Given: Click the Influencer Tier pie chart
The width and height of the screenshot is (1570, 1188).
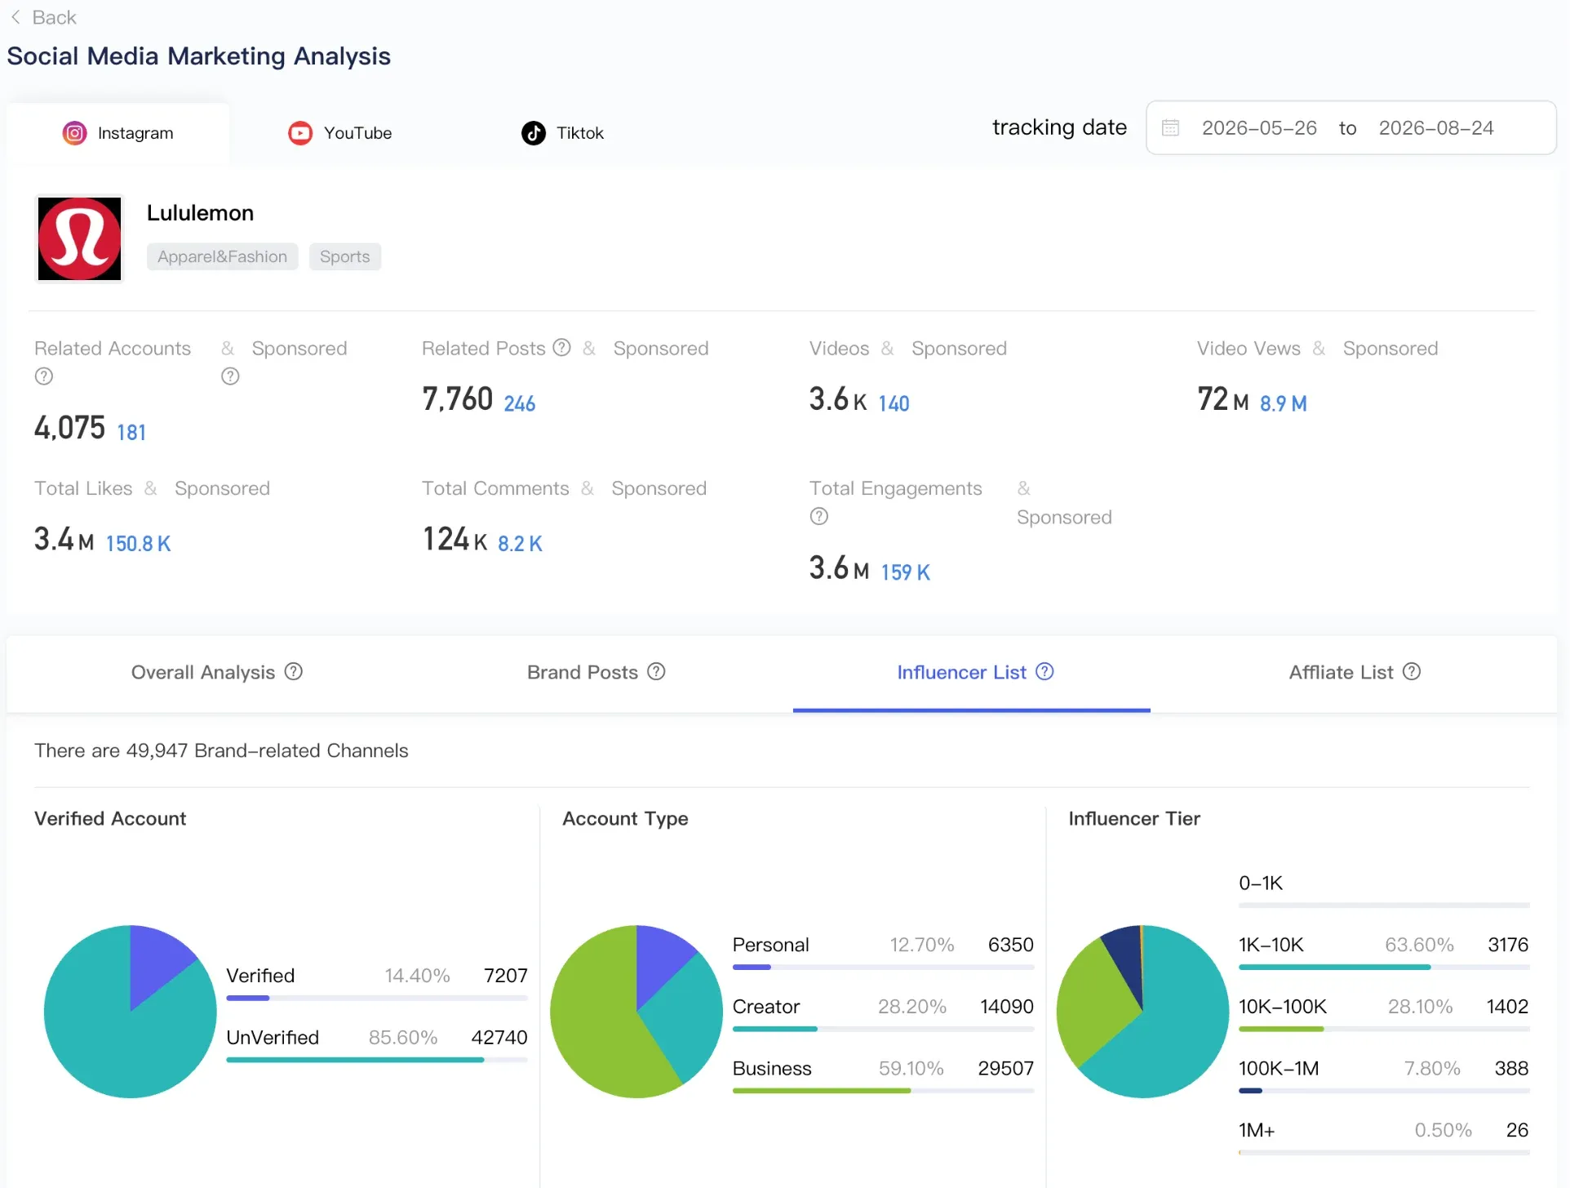Looking at the screenshot, I should 1142,1012.
